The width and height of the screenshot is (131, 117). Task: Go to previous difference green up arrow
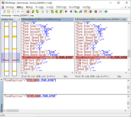(x=38, y=12)
